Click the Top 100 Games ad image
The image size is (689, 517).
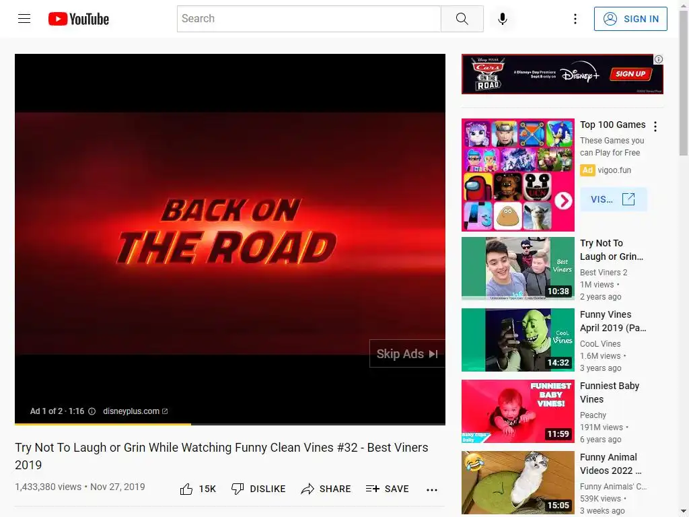[x=518, y=175]
